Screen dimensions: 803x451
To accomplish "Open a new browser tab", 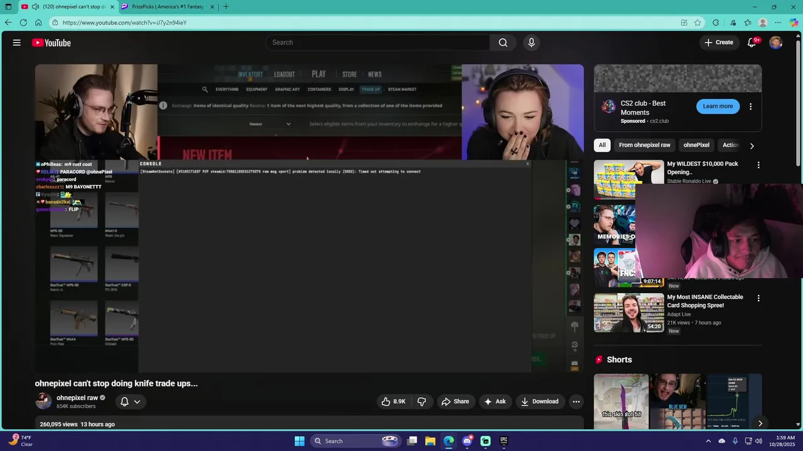I will pyautogui.click(x=226, y=7).
